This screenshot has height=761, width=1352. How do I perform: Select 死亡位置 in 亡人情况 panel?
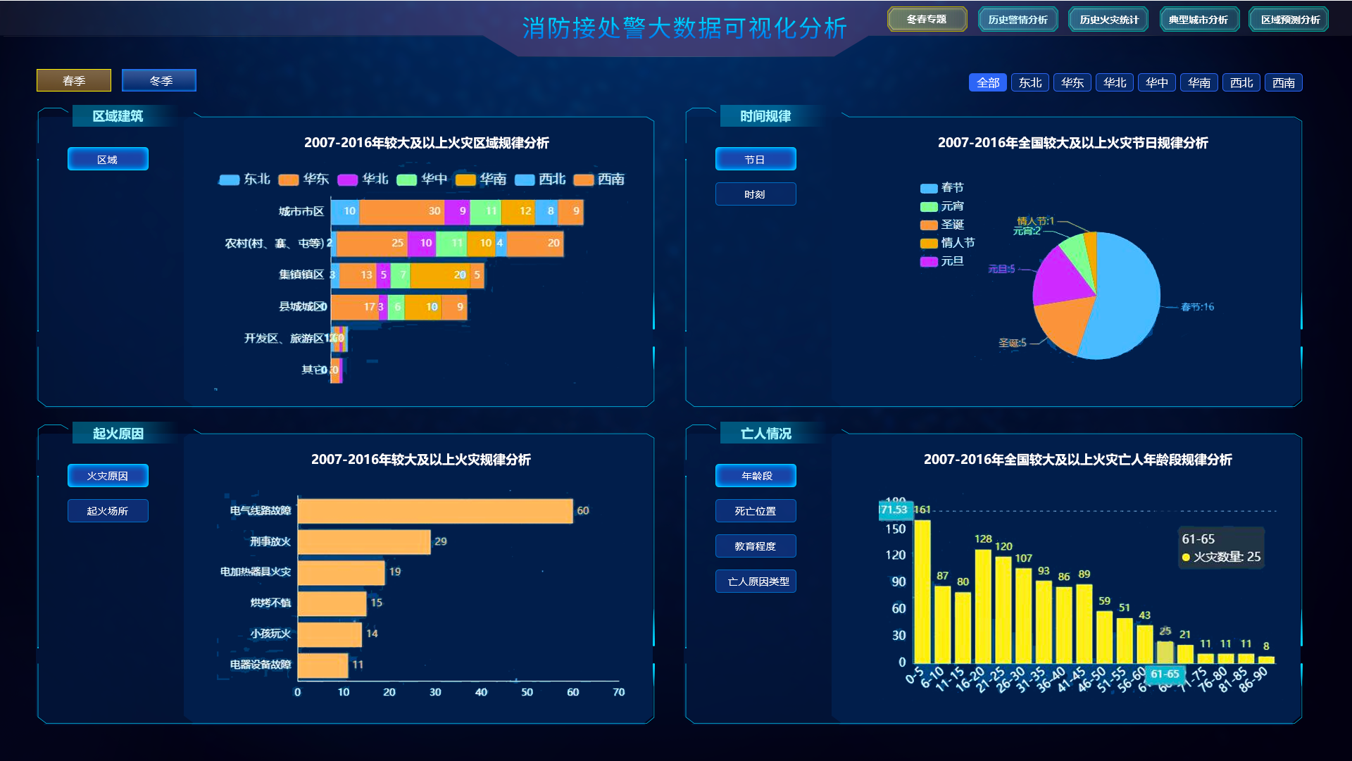tap(756, 511)
